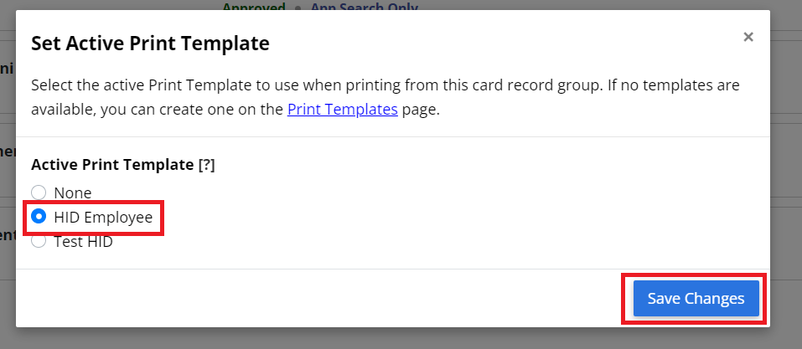Click the 'Active Print Template' field heading
Viewport: 802px width, 349px height.
tap(112, 165)
